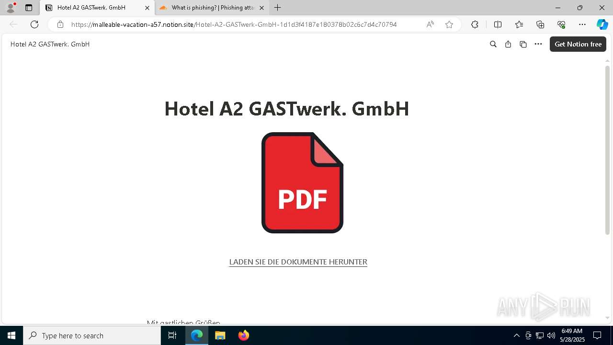
Task: Click the red PDF file image
Action: (302, 183)
